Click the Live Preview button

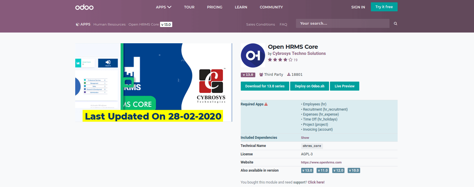tap(344, 86)
